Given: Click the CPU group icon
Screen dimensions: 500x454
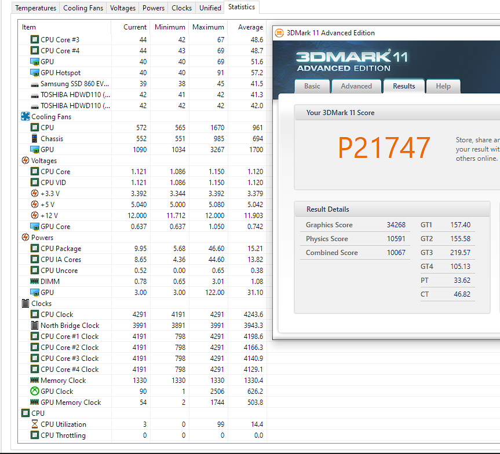Looking at the screenshot, I should [x=25, y=413].
